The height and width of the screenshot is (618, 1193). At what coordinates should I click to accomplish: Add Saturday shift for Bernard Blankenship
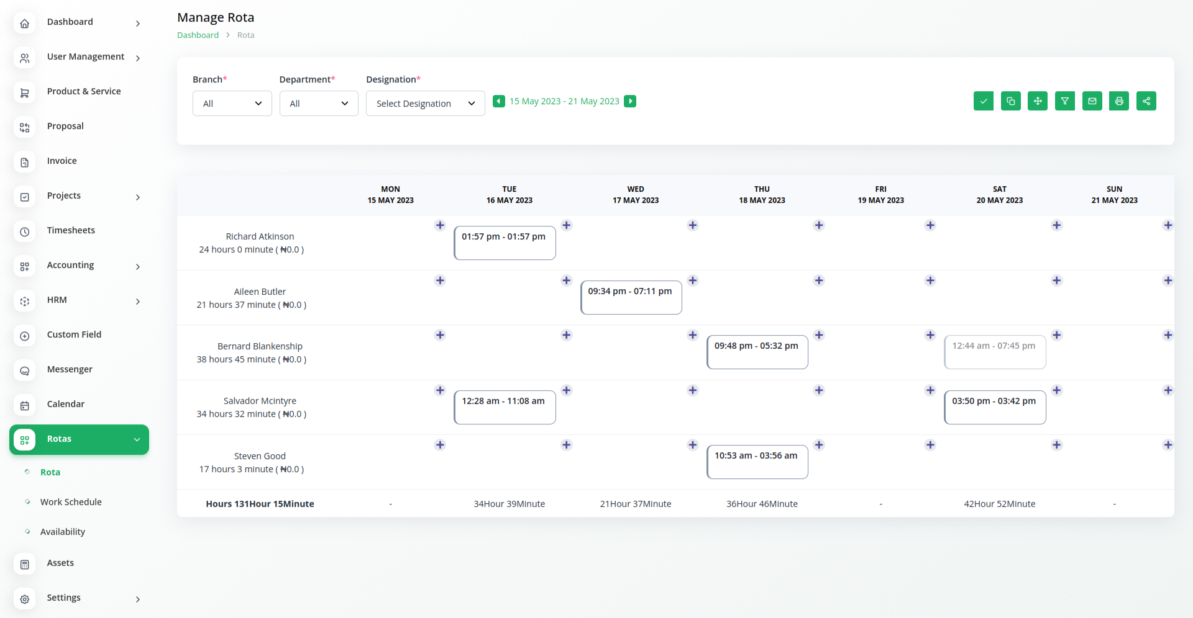click(x=1057, y=335)
